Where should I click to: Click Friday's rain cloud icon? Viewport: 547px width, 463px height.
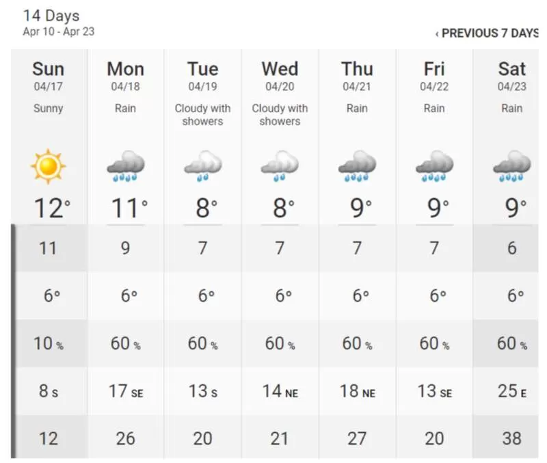434,166
